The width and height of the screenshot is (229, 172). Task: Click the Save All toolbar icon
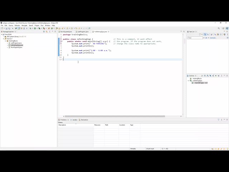9,28
